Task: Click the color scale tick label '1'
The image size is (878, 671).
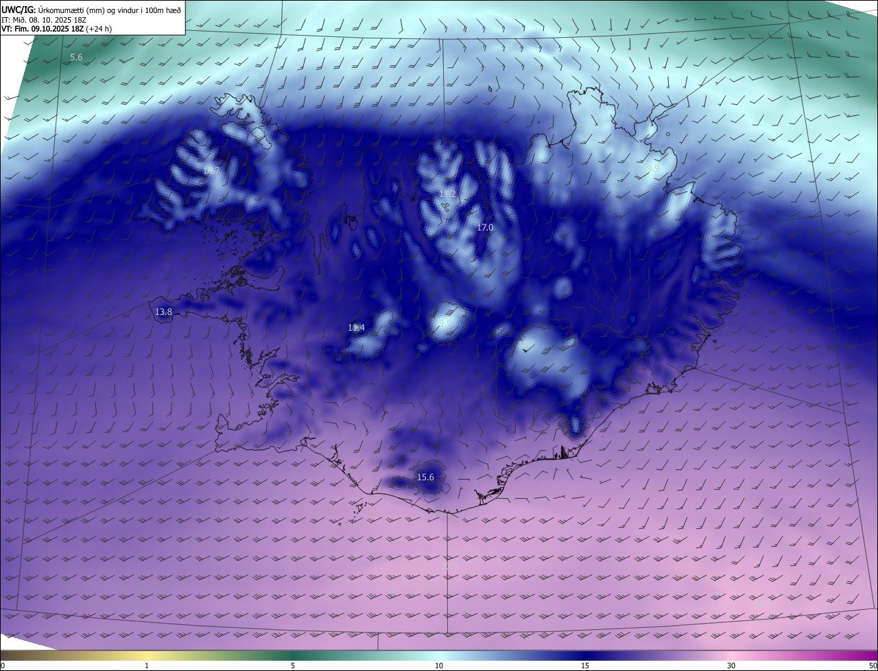Action: pos(147,666)
